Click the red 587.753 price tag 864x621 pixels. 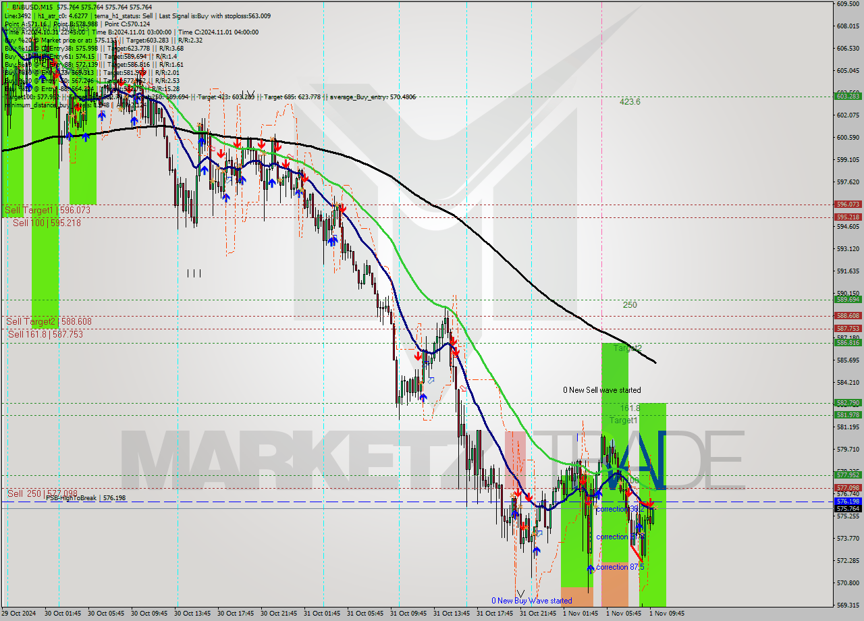pyautogui.click(x=848, y=329)
